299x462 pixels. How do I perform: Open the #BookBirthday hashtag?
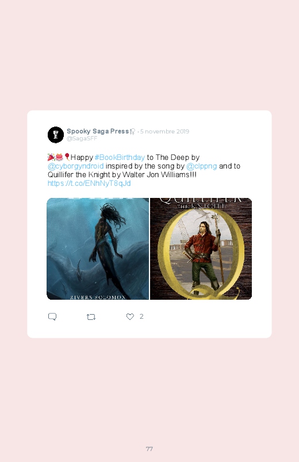coord(120,157)
